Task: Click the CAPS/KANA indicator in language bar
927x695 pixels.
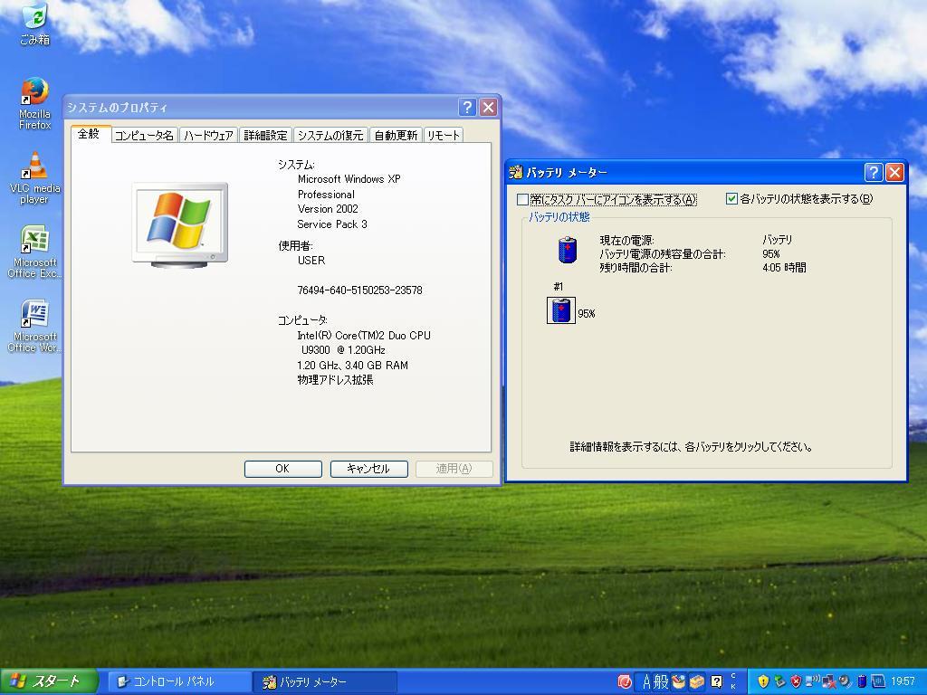Action: pos(733,681)
